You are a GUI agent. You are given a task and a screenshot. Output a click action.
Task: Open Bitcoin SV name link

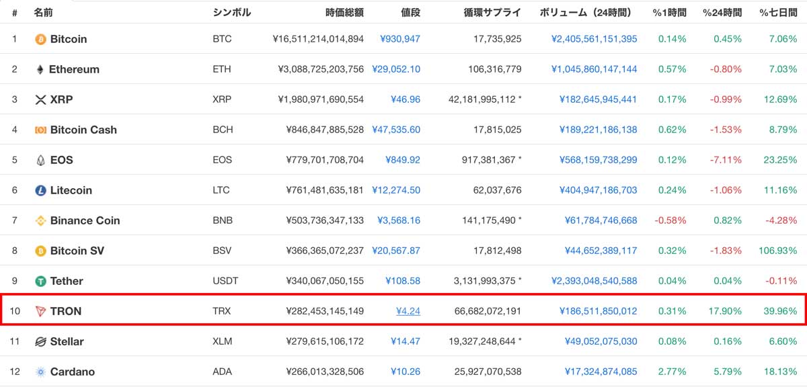point(77,251)
